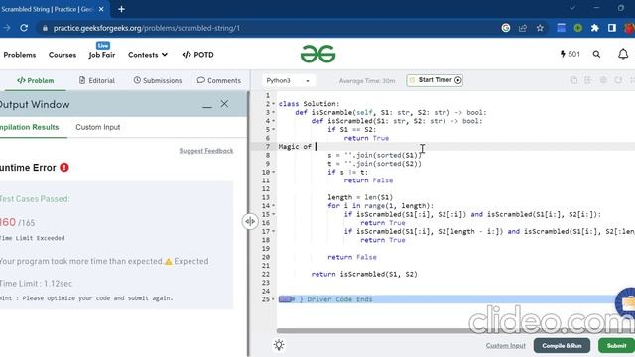Open a new browser tab
635x357 pixels.
pyautogui.click(x=121, y=9)
